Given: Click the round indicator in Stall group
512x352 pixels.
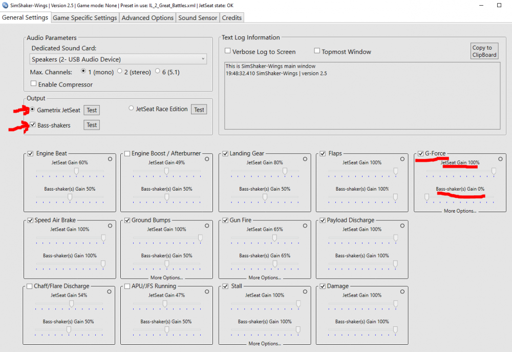Looking at the screenshot, I should [305, 292].
